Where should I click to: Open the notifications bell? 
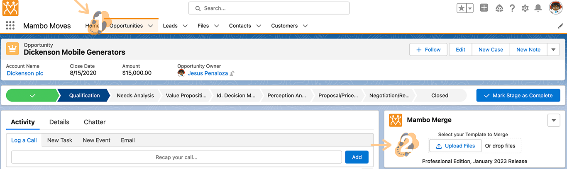click(538, 8)
